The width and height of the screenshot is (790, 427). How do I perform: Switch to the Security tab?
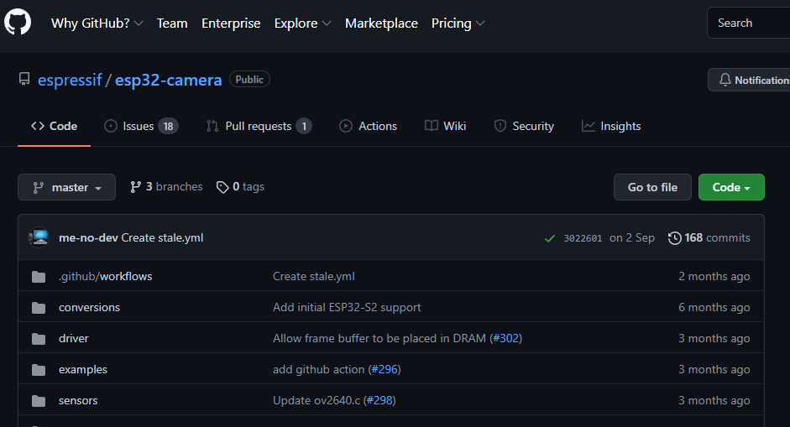coord(524,126)
